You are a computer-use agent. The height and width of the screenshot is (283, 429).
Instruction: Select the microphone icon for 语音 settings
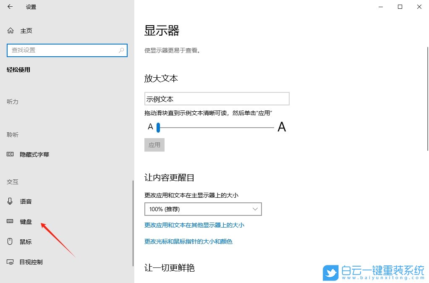(10, 201)
